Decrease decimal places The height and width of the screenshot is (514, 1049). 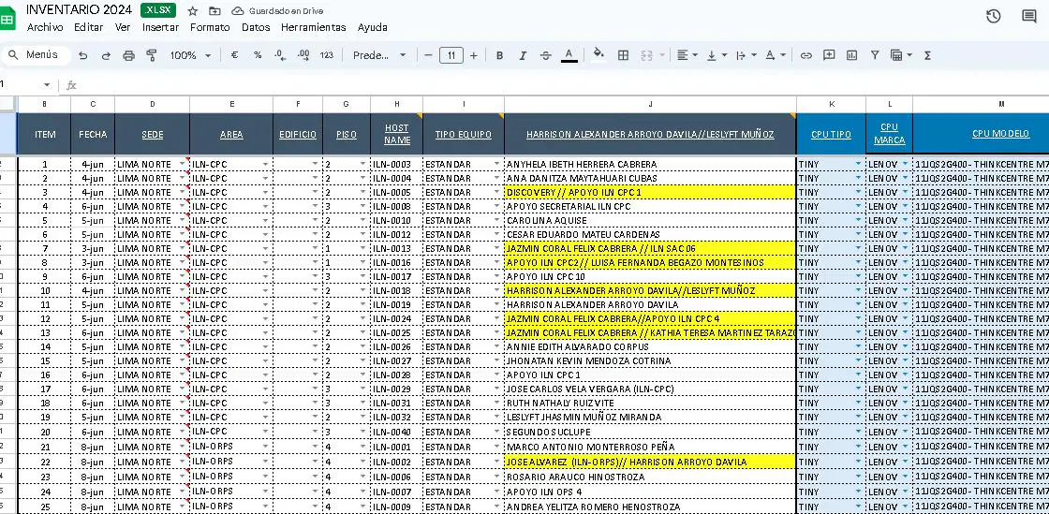pyautogui.click(x=280, y=55)
